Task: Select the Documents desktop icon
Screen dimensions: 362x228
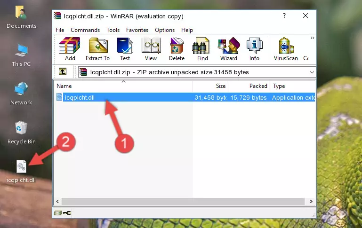Action: [21, 17]
